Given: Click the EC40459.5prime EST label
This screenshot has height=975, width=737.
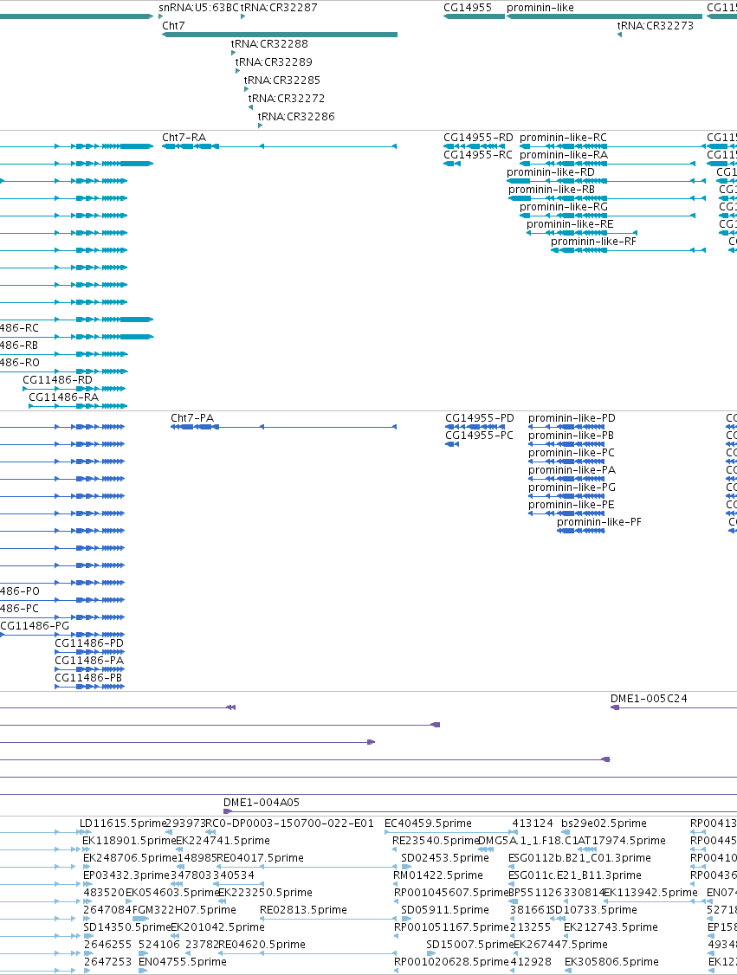Looking at the screenshot, I should click(x=429, y=823).
